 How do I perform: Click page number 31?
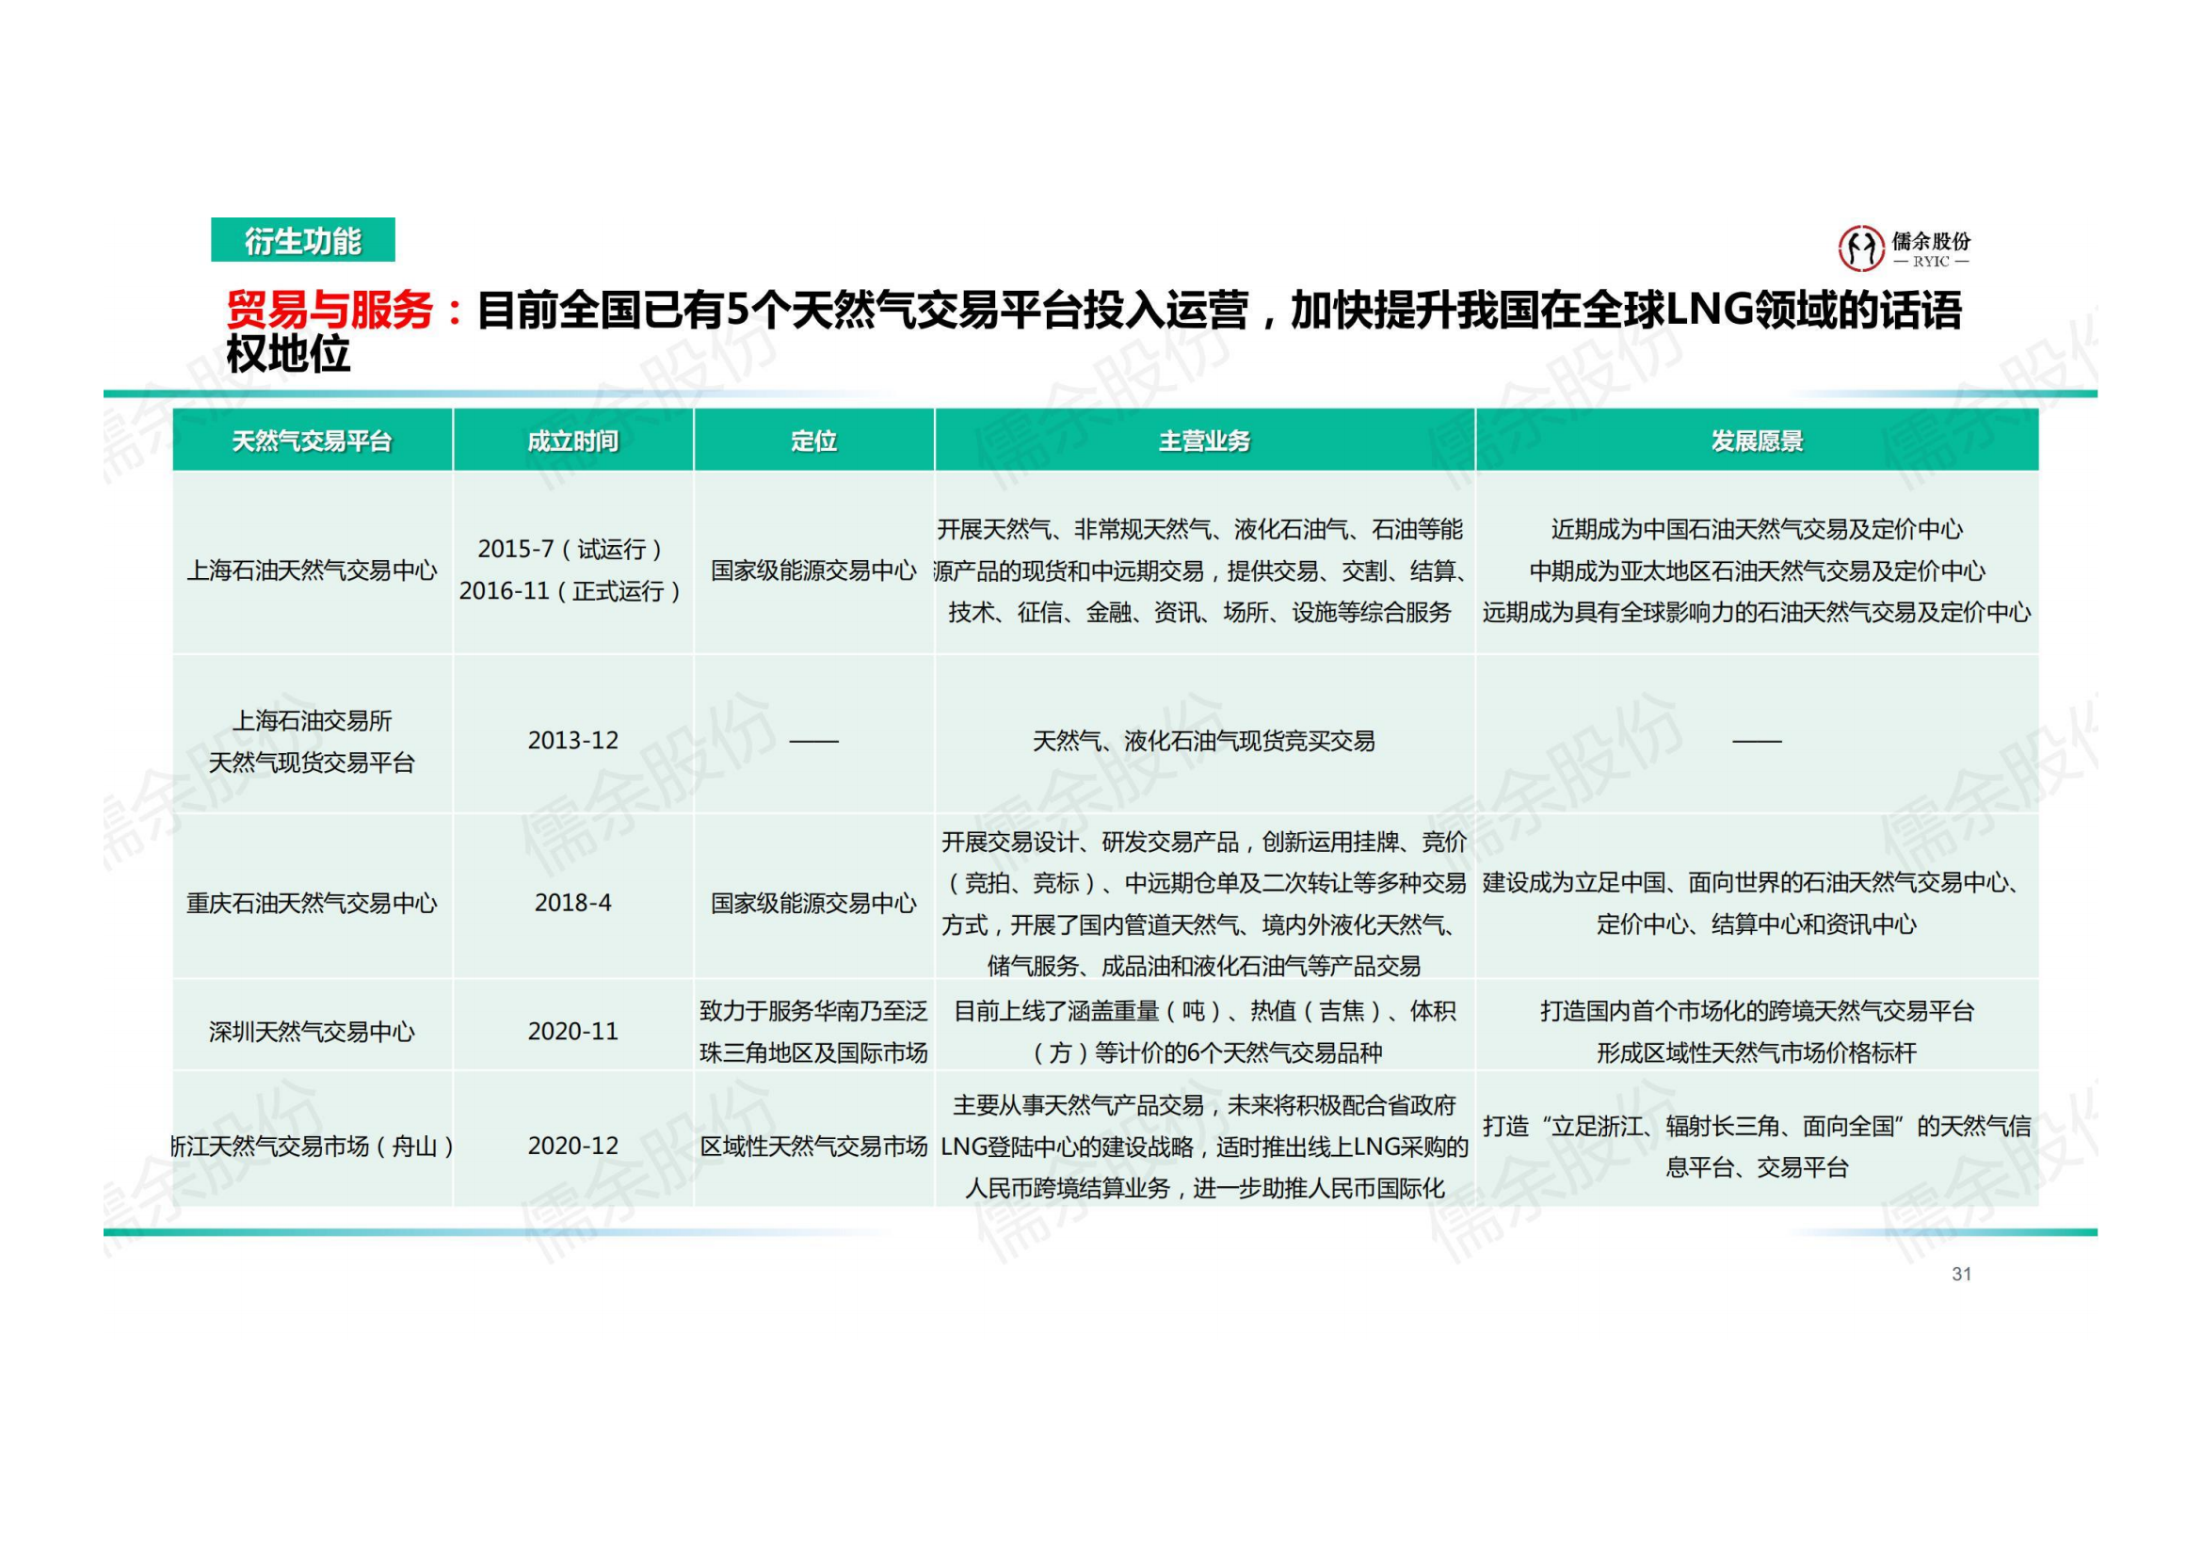(x=1962, y=1274)
